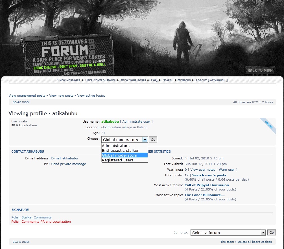Open The team page
The image size is (284, 249).
coord(227,242)
